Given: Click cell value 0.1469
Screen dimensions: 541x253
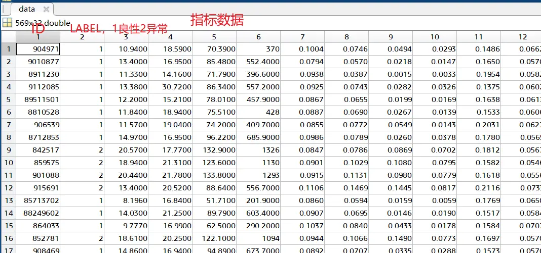Looking at the screenshot, I should (x=346, y=188).
